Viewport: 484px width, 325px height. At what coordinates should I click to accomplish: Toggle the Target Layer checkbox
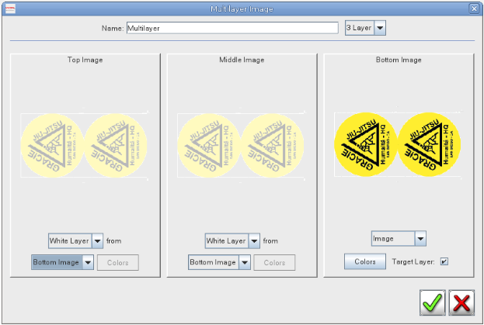pyautogui.click(x=444, y=261)
